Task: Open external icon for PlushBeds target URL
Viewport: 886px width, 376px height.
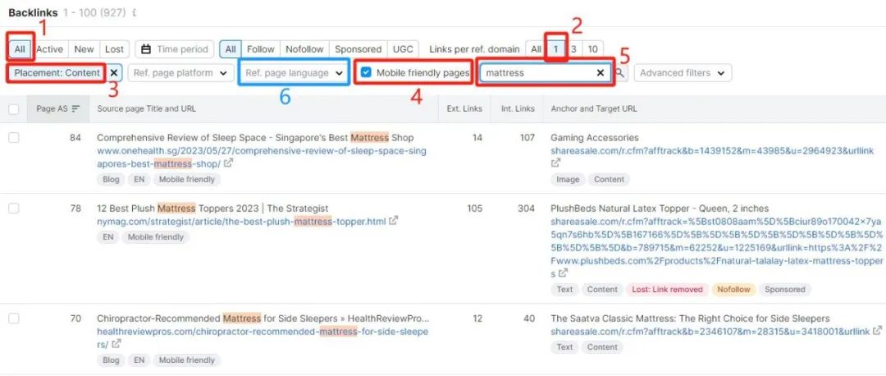Action: pos(563,273)
